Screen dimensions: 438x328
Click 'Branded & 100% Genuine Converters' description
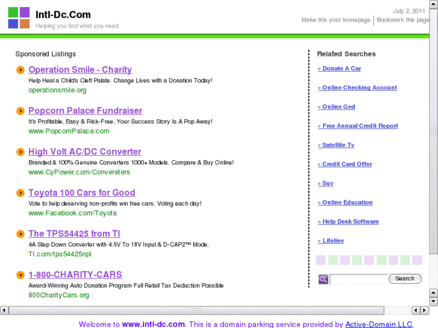pyautogui.click(x=131, y=162)
